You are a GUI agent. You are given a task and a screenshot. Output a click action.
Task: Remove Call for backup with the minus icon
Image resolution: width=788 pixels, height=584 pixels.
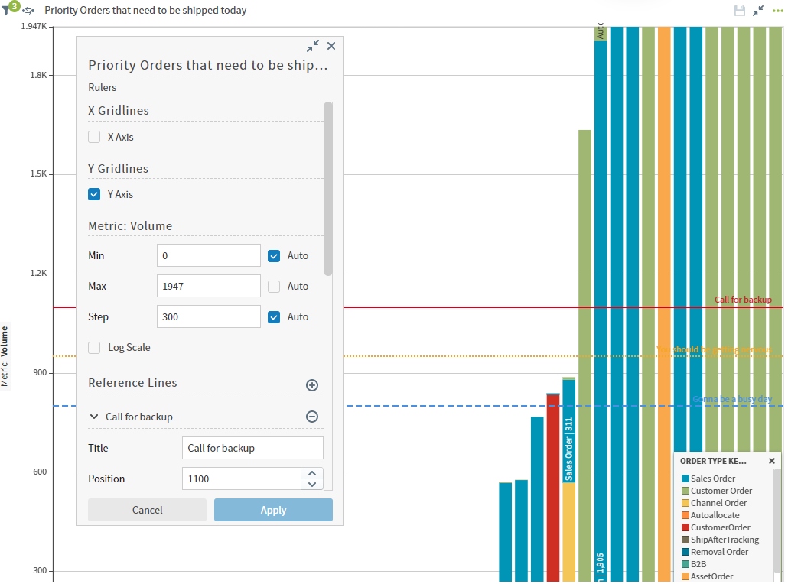(x=312, y=417)
